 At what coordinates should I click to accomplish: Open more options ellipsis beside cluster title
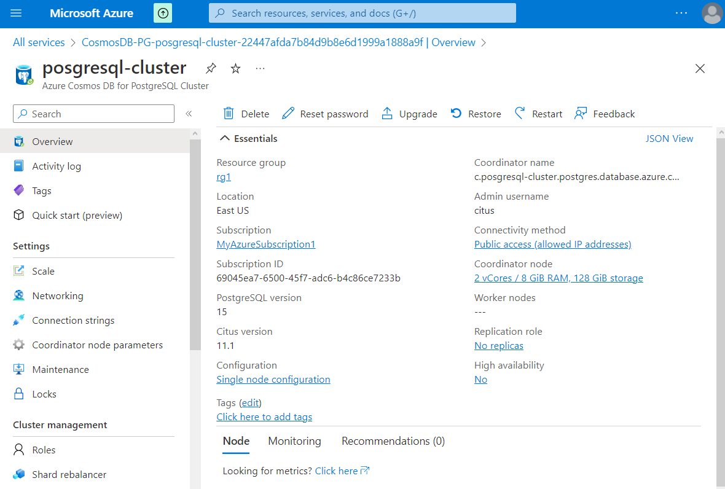pos(261,68)
